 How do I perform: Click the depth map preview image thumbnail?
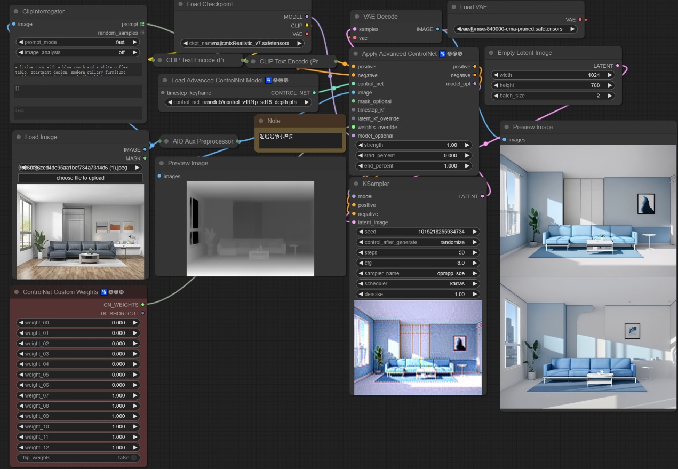pos(250,228)
